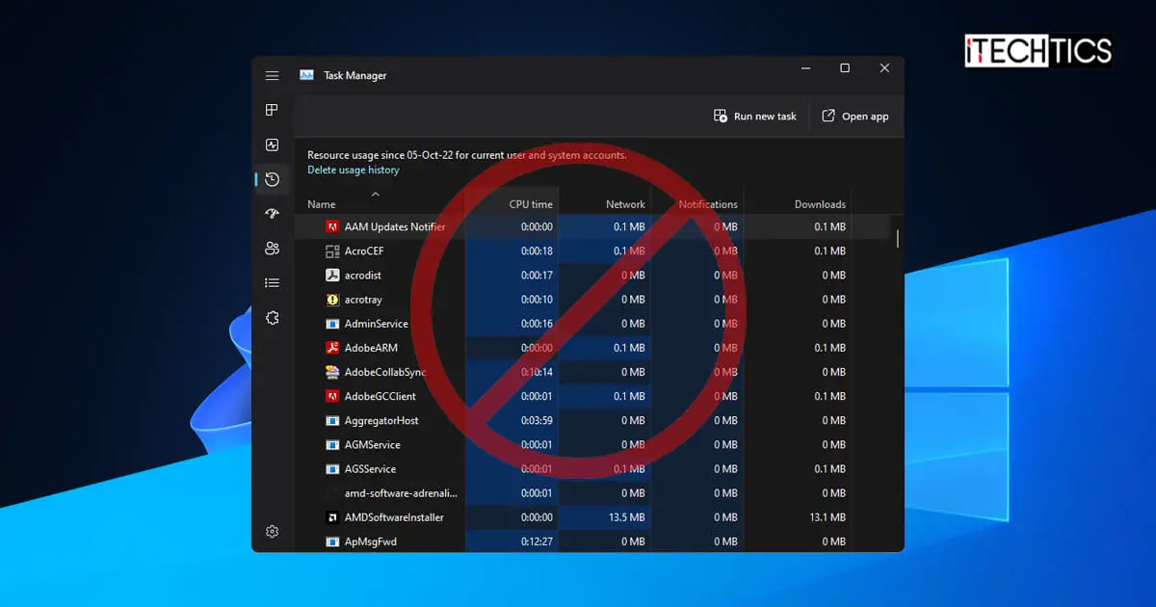The width and height of the screenshot is (1156, 607).
Task: Select the AggregatorHost row name
Action: tap(381, 420)
